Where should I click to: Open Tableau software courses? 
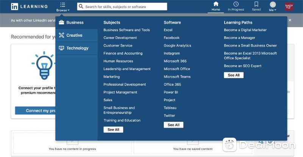170,108
